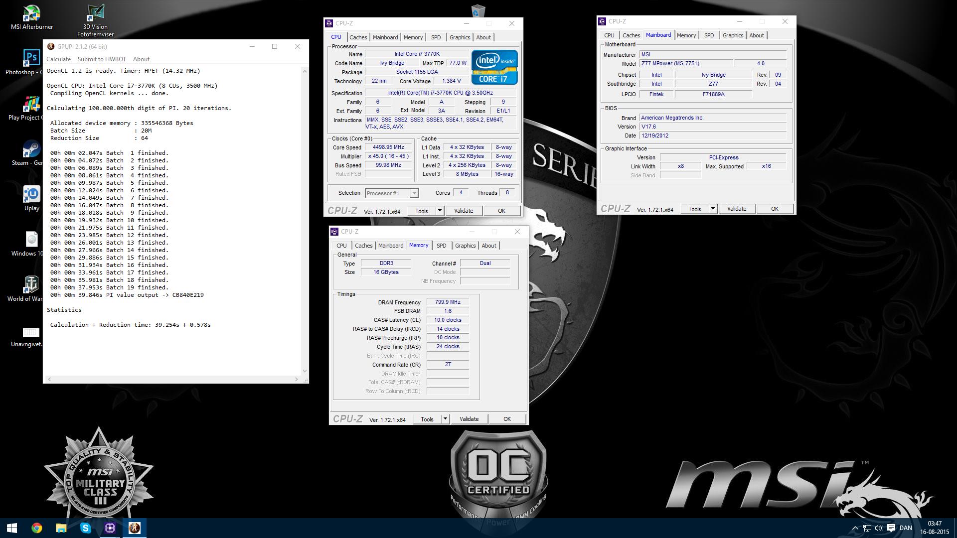The image size is (957, 538).
Task: Click Validate in CPU window
Action: [464, 211]
